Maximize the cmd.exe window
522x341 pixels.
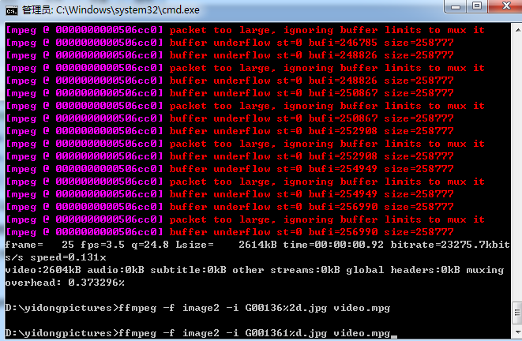point(477,6)
